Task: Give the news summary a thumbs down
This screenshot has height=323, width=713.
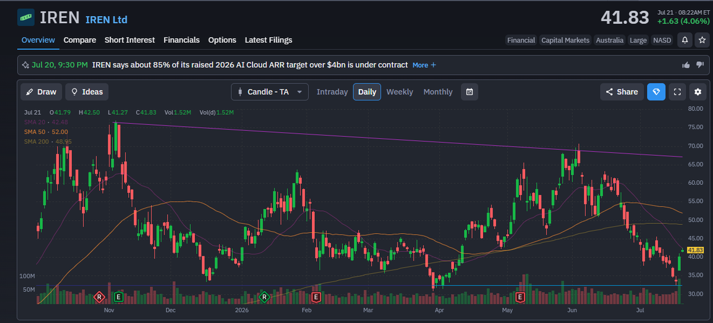Action: (x=700, y=65)
